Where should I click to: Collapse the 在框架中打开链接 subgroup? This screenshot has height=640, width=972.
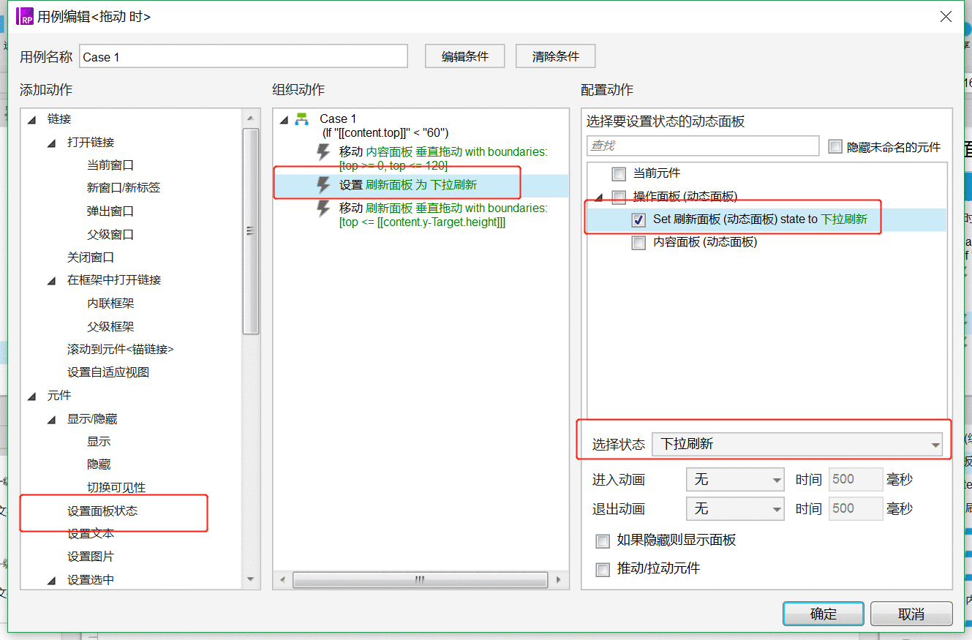tap(51, 281)
